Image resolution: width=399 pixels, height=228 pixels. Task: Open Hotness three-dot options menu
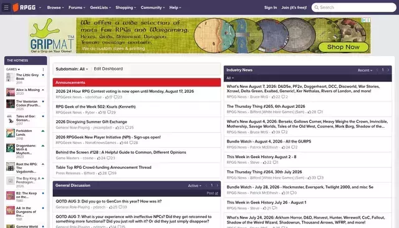[43, 69]
